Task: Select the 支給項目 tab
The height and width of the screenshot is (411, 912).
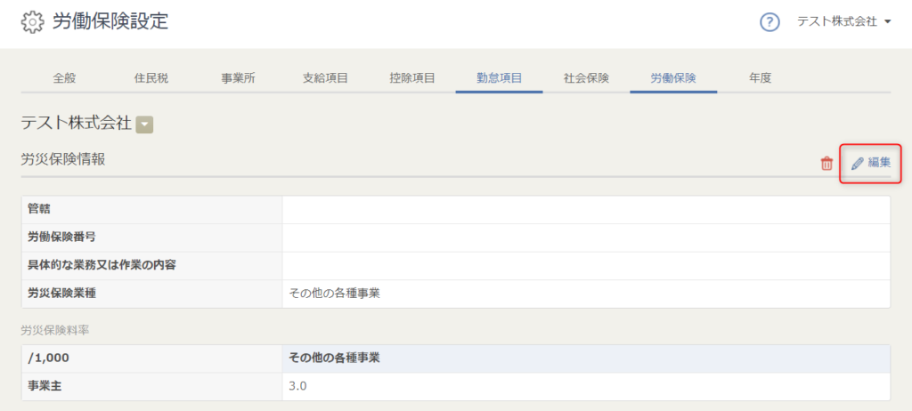Action: [x=325, y=78]
